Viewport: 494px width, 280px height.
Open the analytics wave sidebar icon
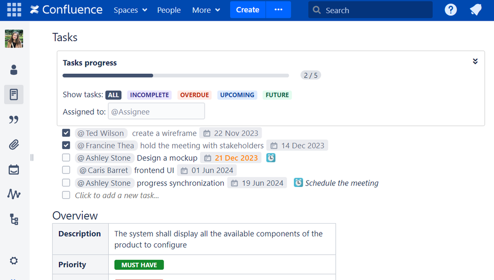pyautogui.click(x=14, y=194)
